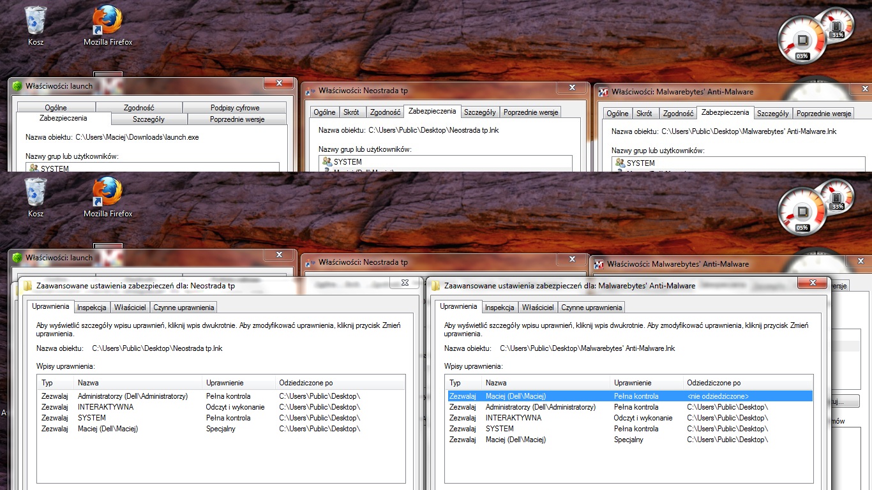Sort by Odziedziczone po column in the Malwarebytes' Anti-Malware advanced dialog
Image resolution: width=872 pixels, height=490 pixels.
748,383
